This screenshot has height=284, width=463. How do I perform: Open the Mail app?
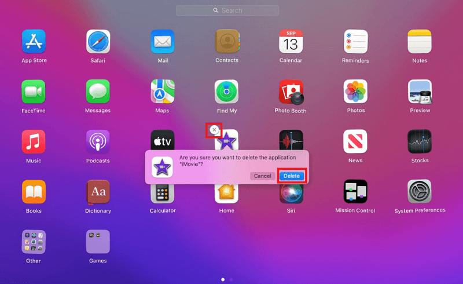point(163,42)
